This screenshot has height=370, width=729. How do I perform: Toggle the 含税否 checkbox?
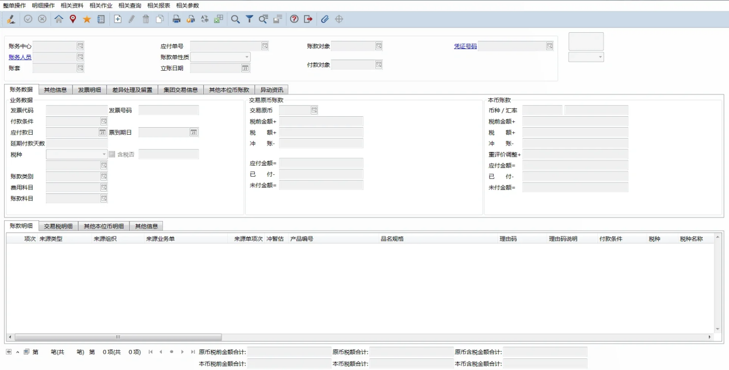click(x=113, y=154)
